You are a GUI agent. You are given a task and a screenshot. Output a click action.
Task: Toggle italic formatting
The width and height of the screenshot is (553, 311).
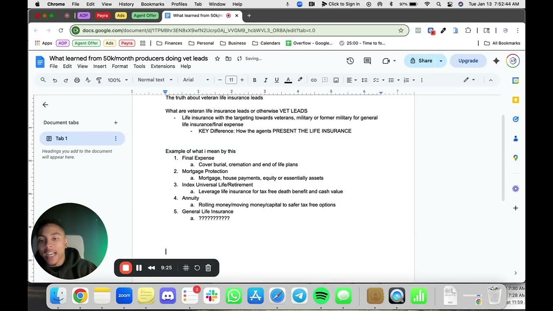point(266,80)
